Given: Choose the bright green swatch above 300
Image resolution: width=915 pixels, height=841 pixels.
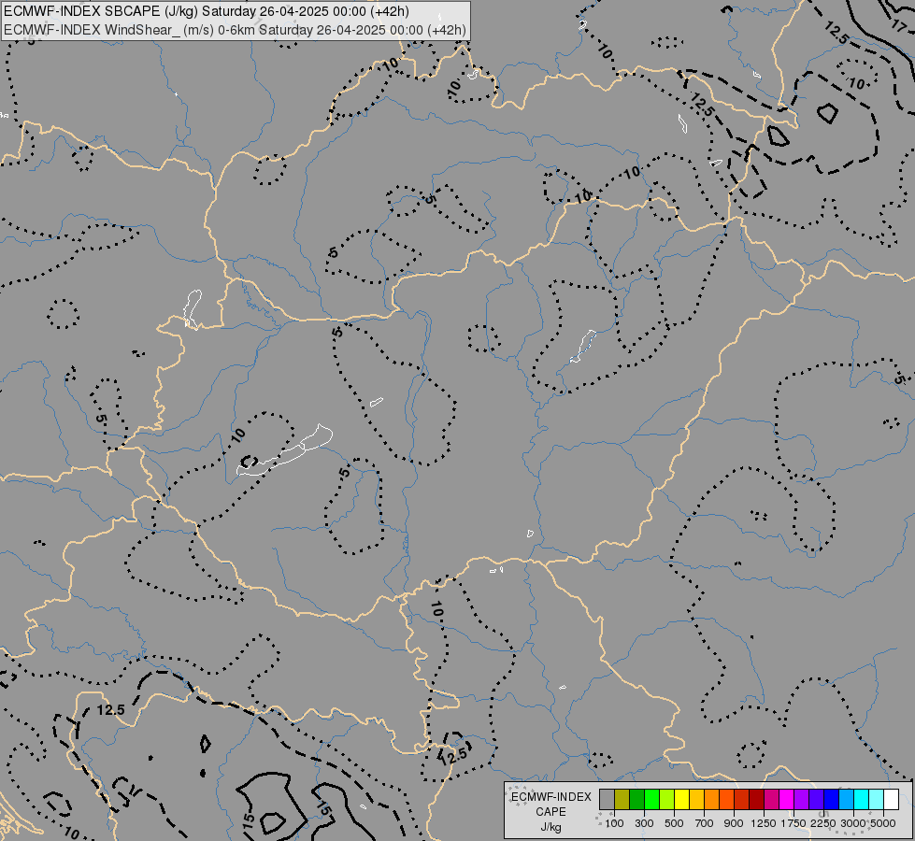Looking at the screenshot, I should [651, 800].
